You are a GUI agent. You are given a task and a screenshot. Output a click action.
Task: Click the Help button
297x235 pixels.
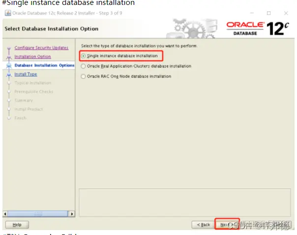pyautogui.click(x=17, y=225)
